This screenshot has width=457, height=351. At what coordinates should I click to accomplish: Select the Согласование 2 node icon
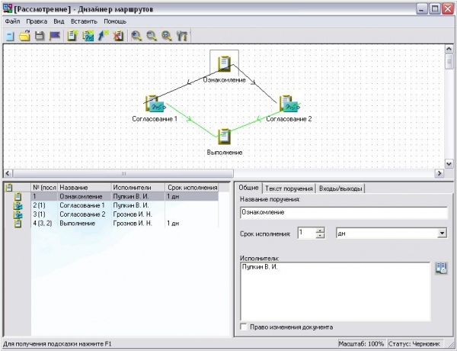coord(287,104)
